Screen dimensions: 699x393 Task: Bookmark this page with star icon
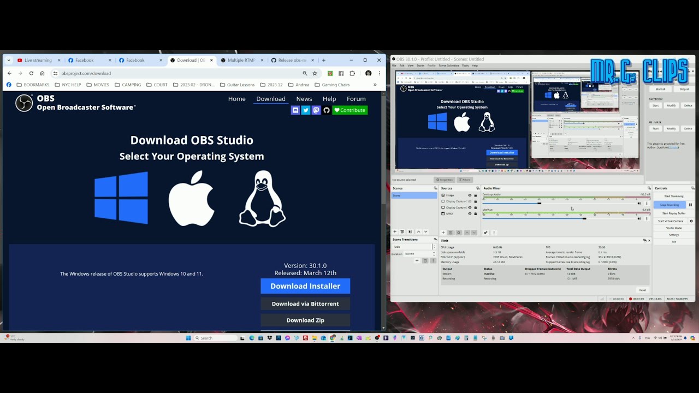[315, 73]
